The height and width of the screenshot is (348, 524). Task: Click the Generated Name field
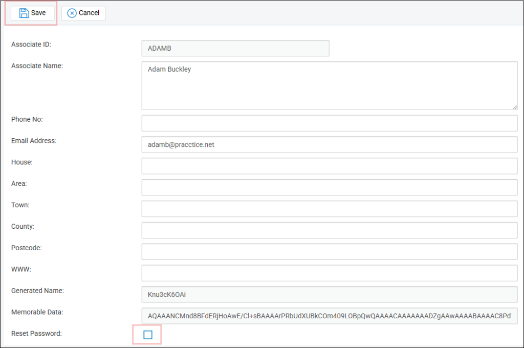[x=330, y=294]
